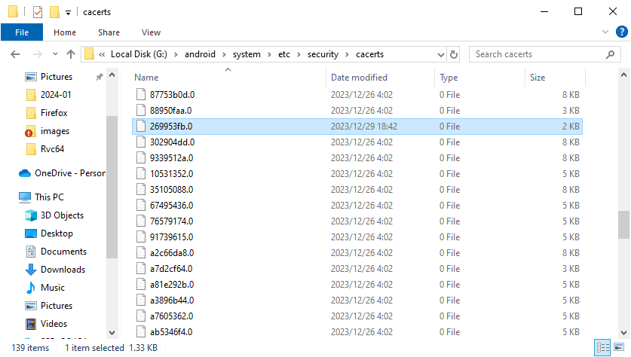Open the recent locations dropdown
This screenshot has width=631, height=357.
pyautogui.click(x=54, y=54)
